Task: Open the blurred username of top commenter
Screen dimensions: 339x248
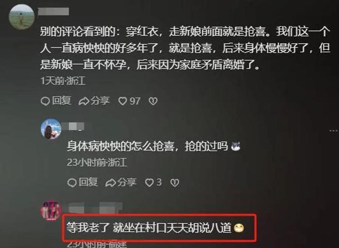Action: [x=53, y=11]
